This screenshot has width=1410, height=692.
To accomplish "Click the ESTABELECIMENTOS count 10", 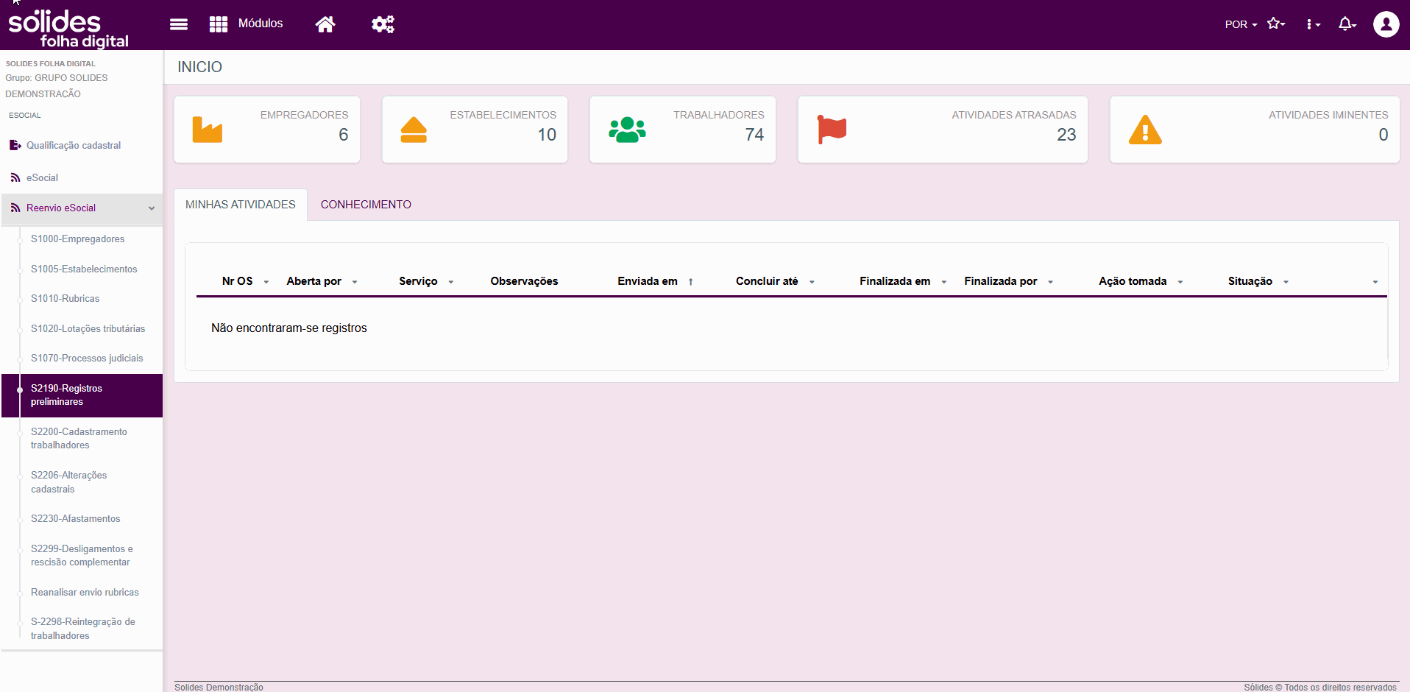I will (547, 135).
